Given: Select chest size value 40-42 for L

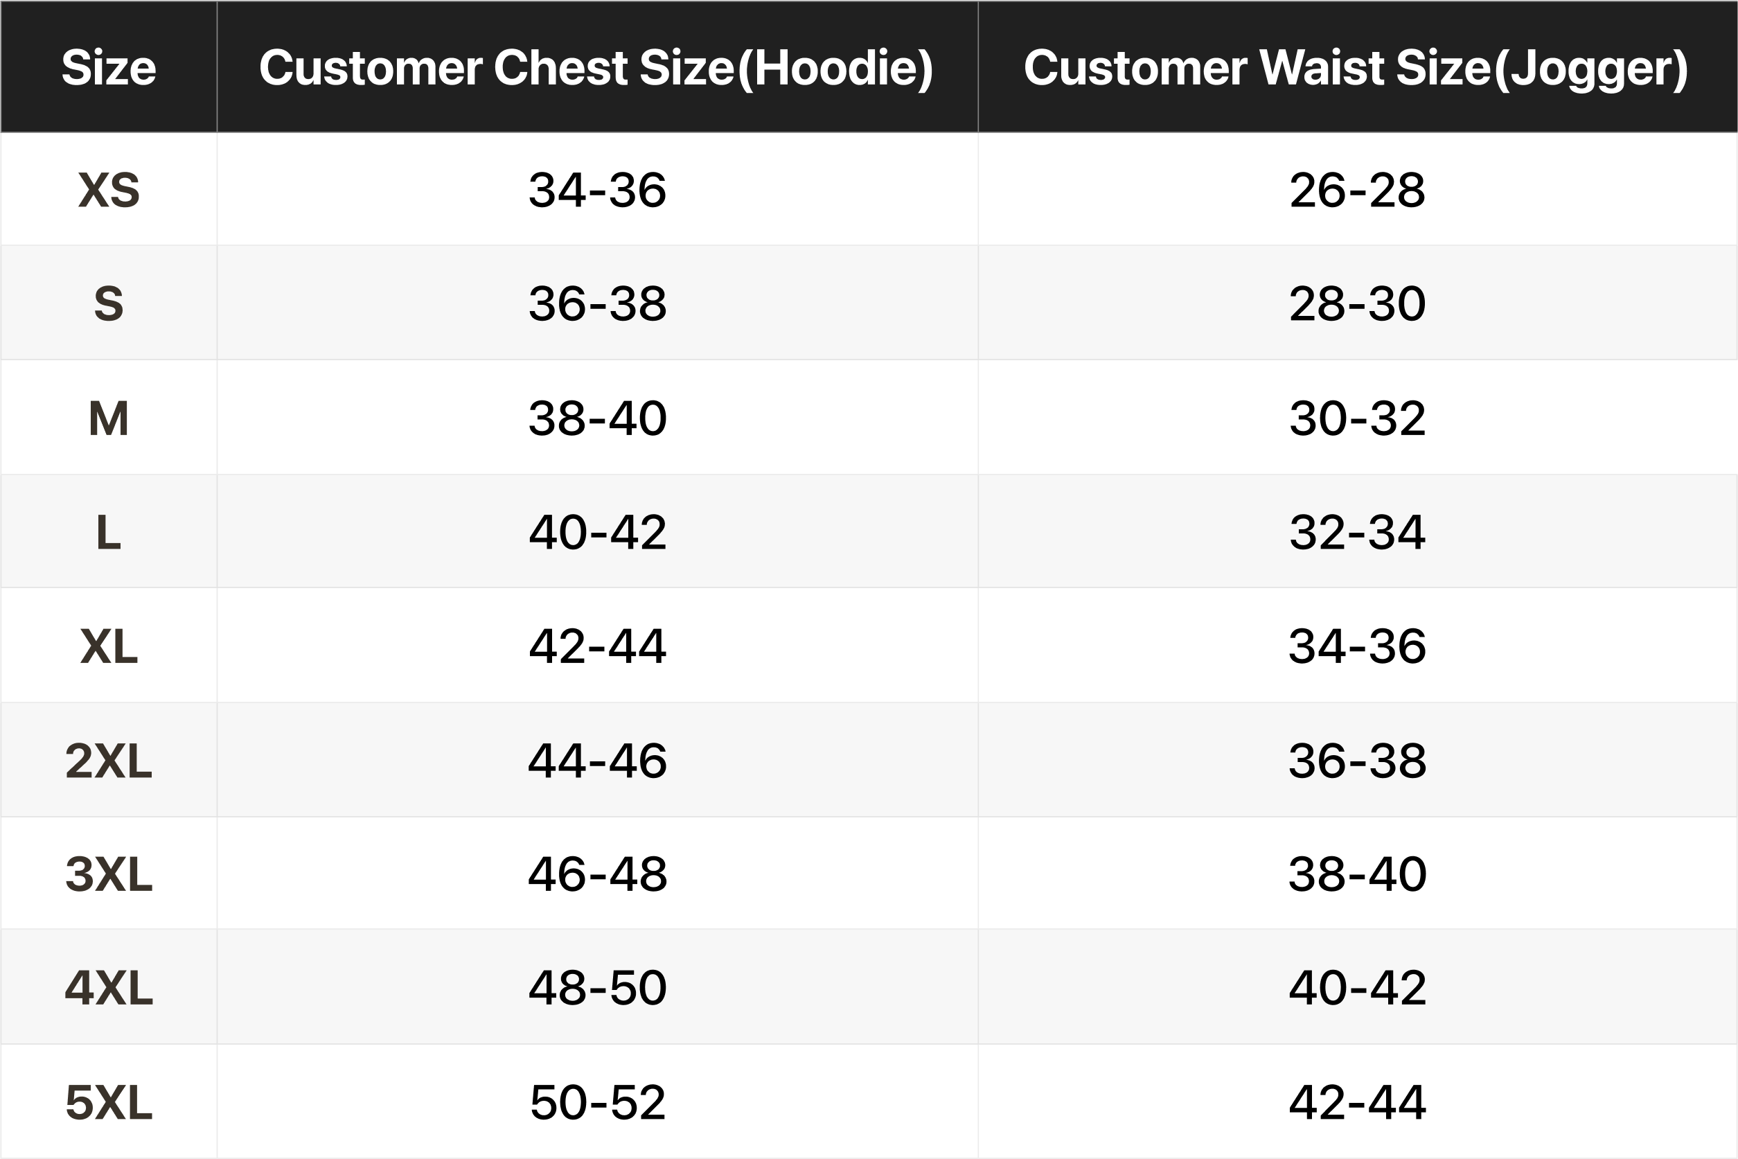Looking at the screenshot, I should click(597, 532).
